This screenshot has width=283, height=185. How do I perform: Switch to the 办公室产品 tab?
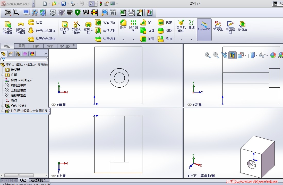pos(67,46)
